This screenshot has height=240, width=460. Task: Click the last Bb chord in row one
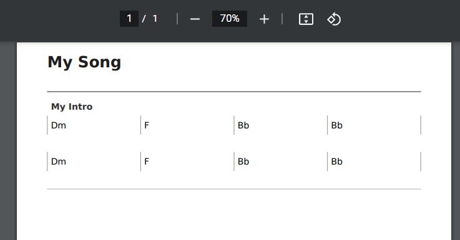(x=337, y=125)
